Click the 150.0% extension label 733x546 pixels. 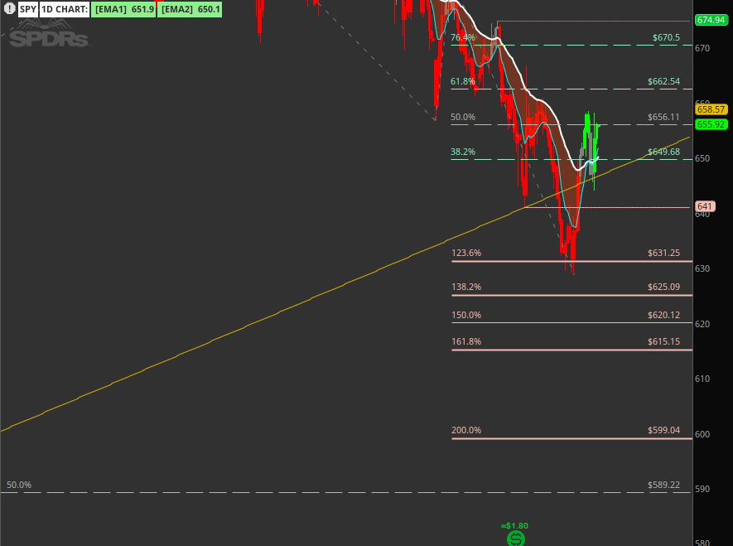pyautogui.click(x=466, y=315)
